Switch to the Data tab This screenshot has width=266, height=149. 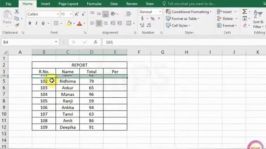tap(114, 4)
